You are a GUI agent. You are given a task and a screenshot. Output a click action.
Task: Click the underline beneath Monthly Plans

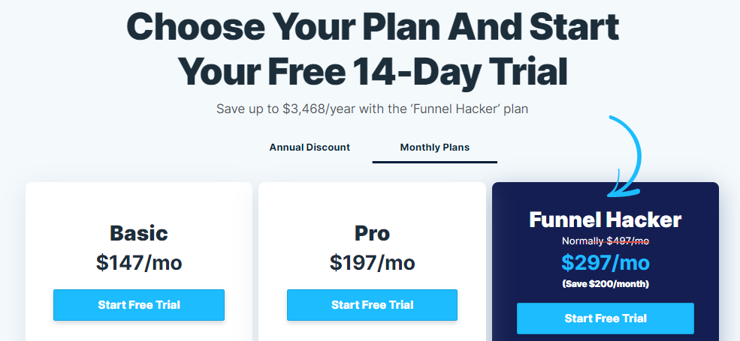[x=435, y=162]
